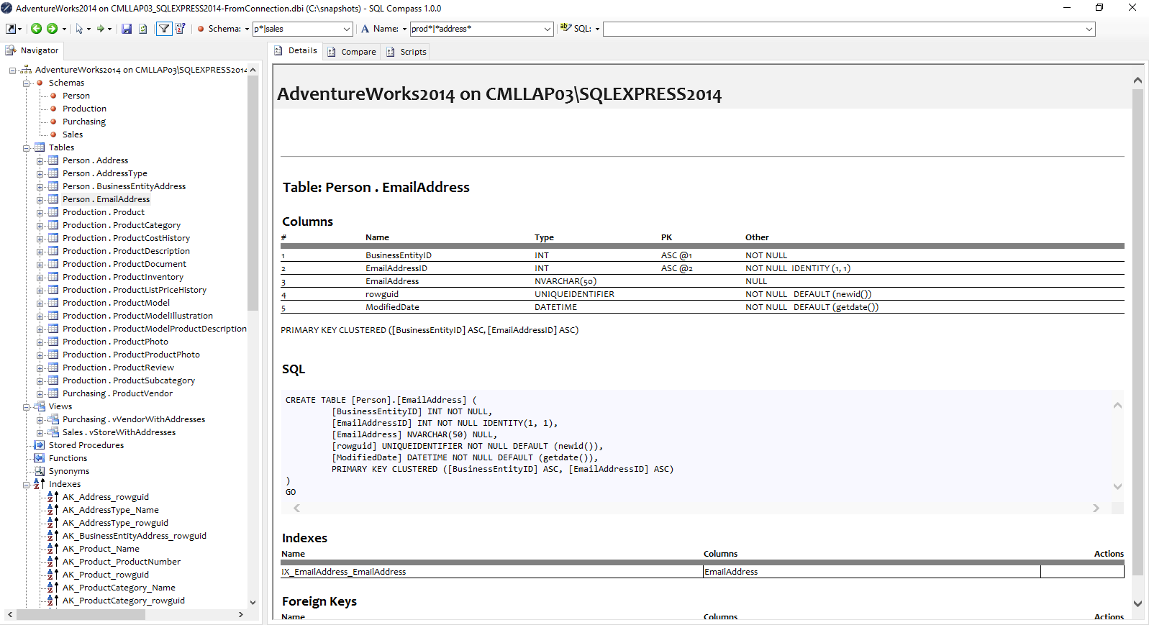
Task: Expand the Person . Address table node
Action: coord(40,161)
